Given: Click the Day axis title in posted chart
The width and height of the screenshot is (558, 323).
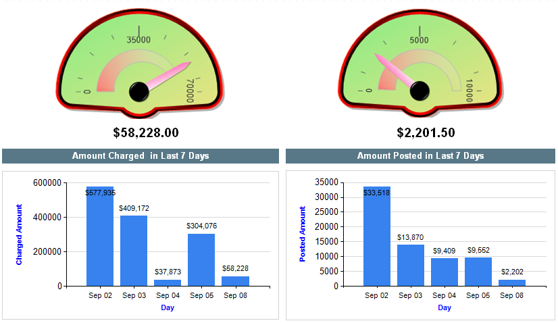Looking at the screenshot, I should 444,307.
